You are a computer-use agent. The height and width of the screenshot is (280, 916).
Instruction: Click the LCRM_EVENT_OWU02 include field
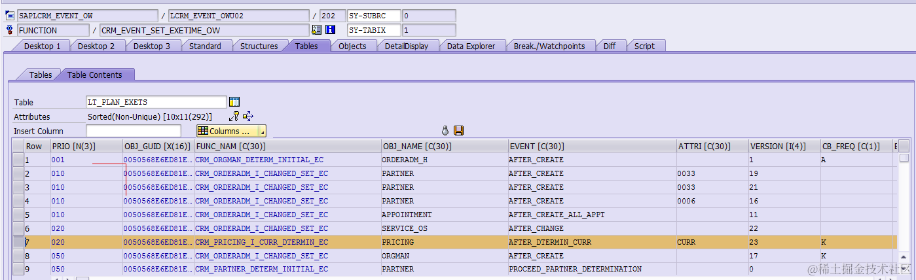tap(238, 15)
